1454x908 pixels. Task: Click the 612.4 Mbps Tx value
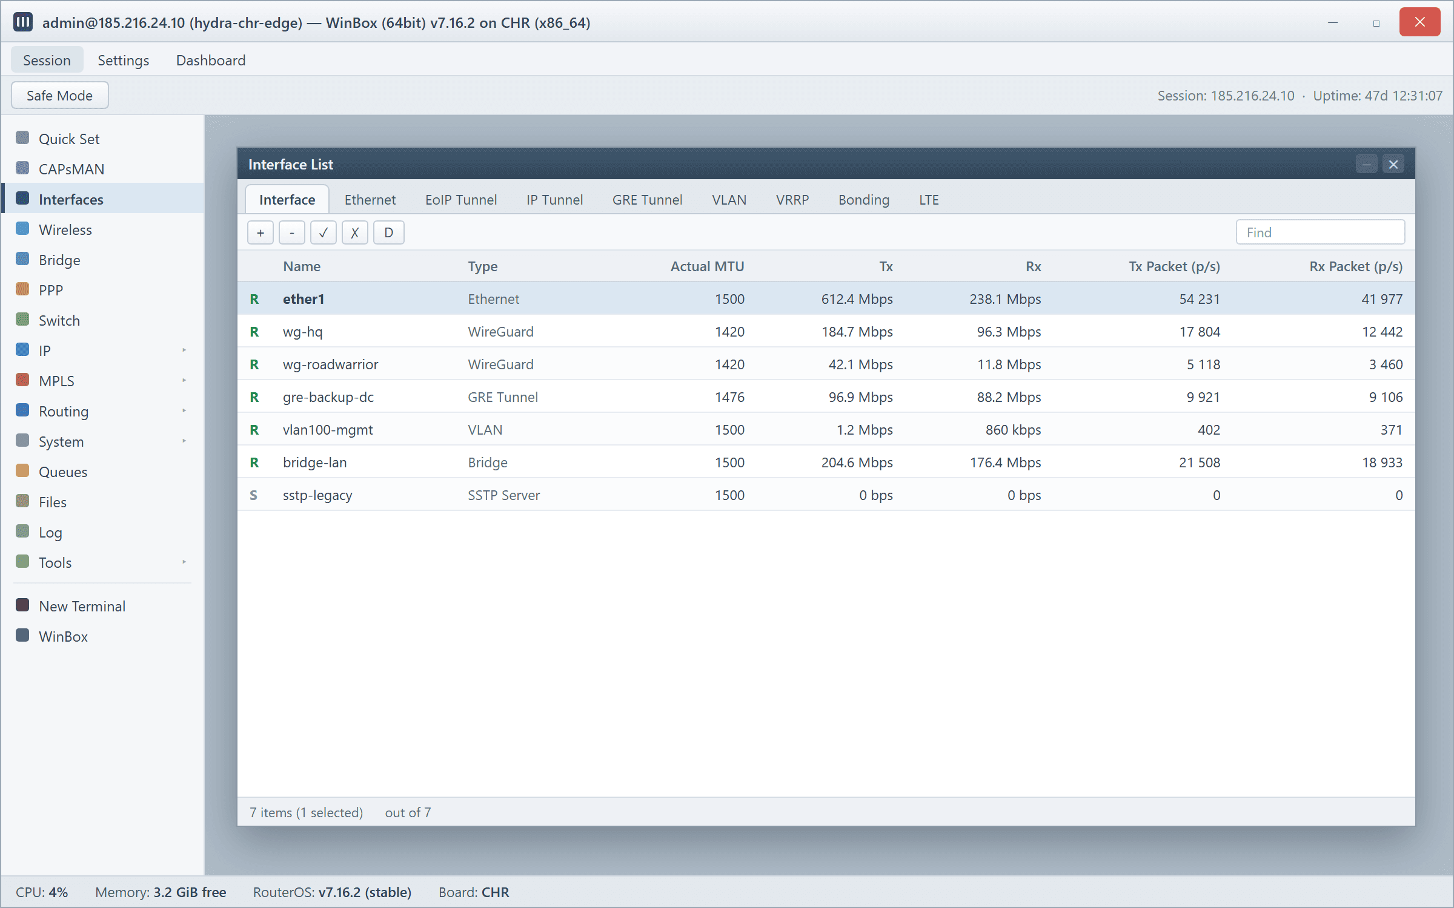857,299
